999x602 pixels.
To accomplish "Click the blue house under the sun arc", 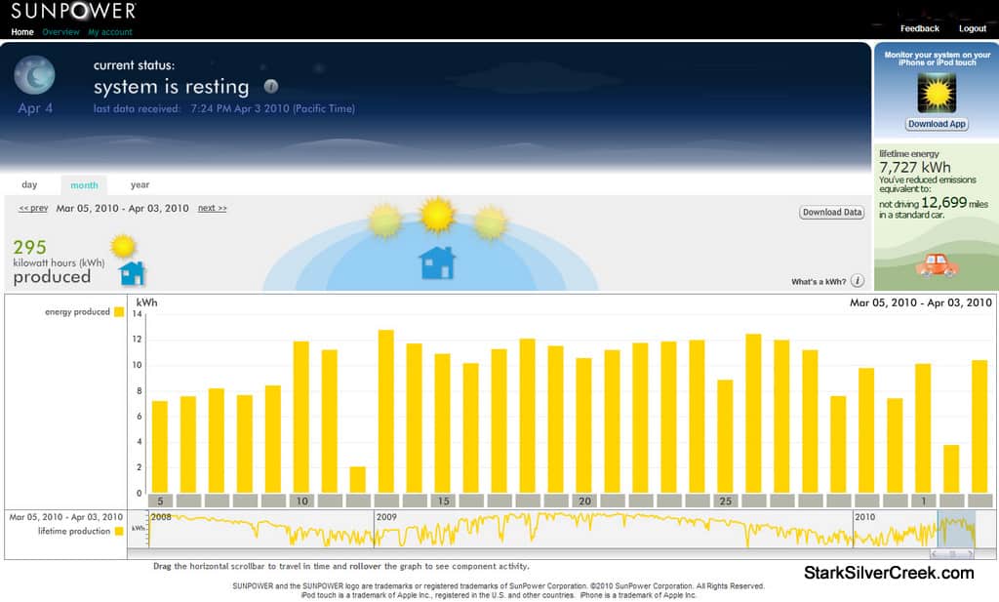I will click(x=436, y=262).
